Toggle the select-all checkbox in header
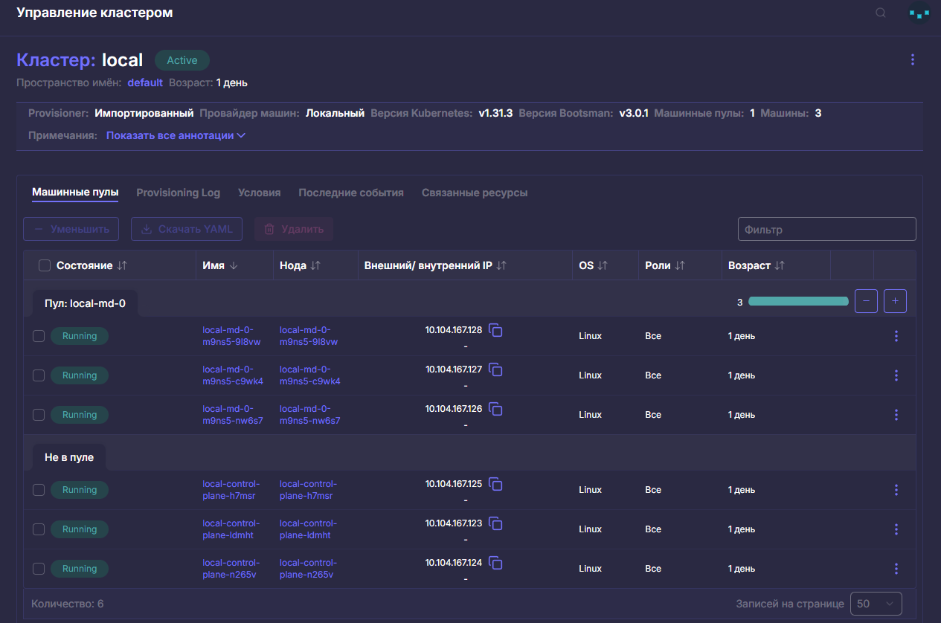Image resolution: width=941 pixels, height=623 pixels. pos(45,265)
